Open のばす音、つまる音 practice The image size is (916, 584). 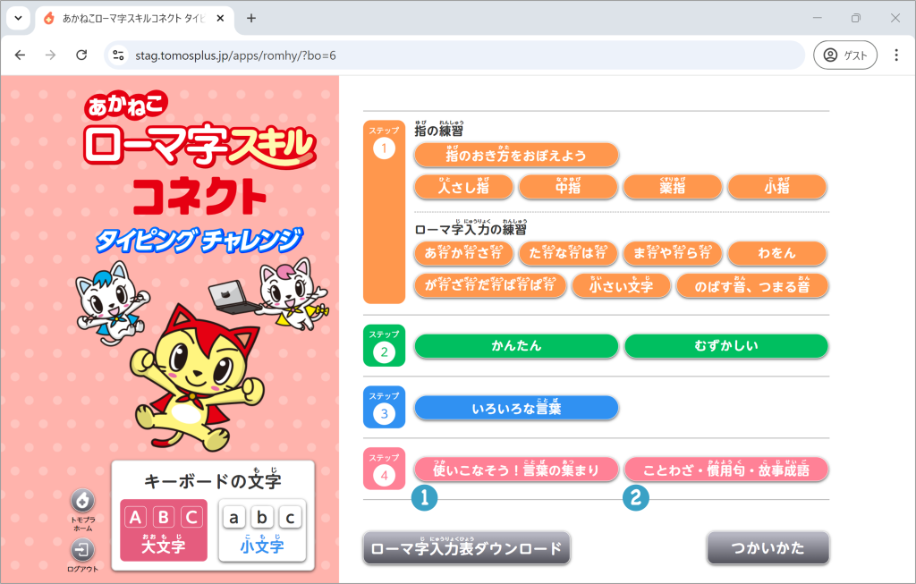[x=751, y=285]
